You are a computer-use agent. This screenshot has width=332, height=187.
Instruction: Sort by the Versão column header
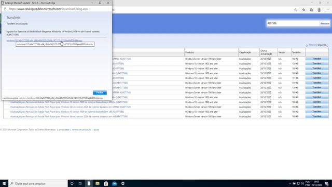tap(281, 52)
